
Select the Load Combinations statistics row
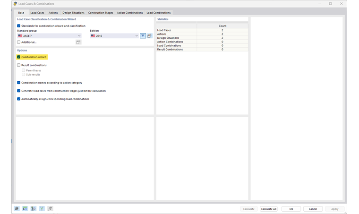click(x=202, y=46)
